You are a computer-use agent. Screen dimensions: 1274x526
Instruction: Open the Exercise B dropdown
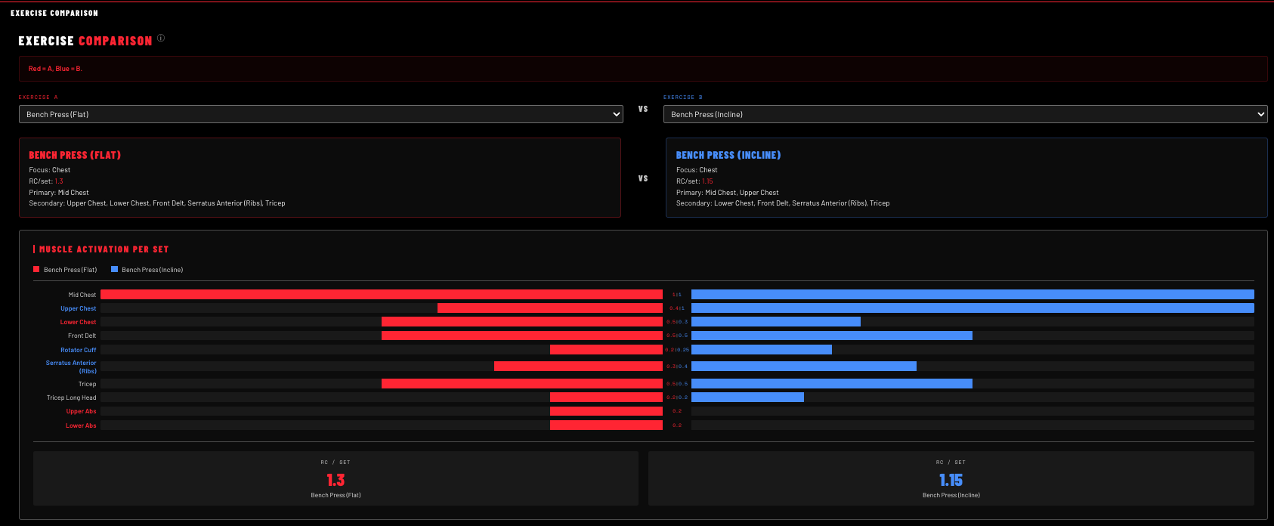pyautogui.click(x=966, y=114)
